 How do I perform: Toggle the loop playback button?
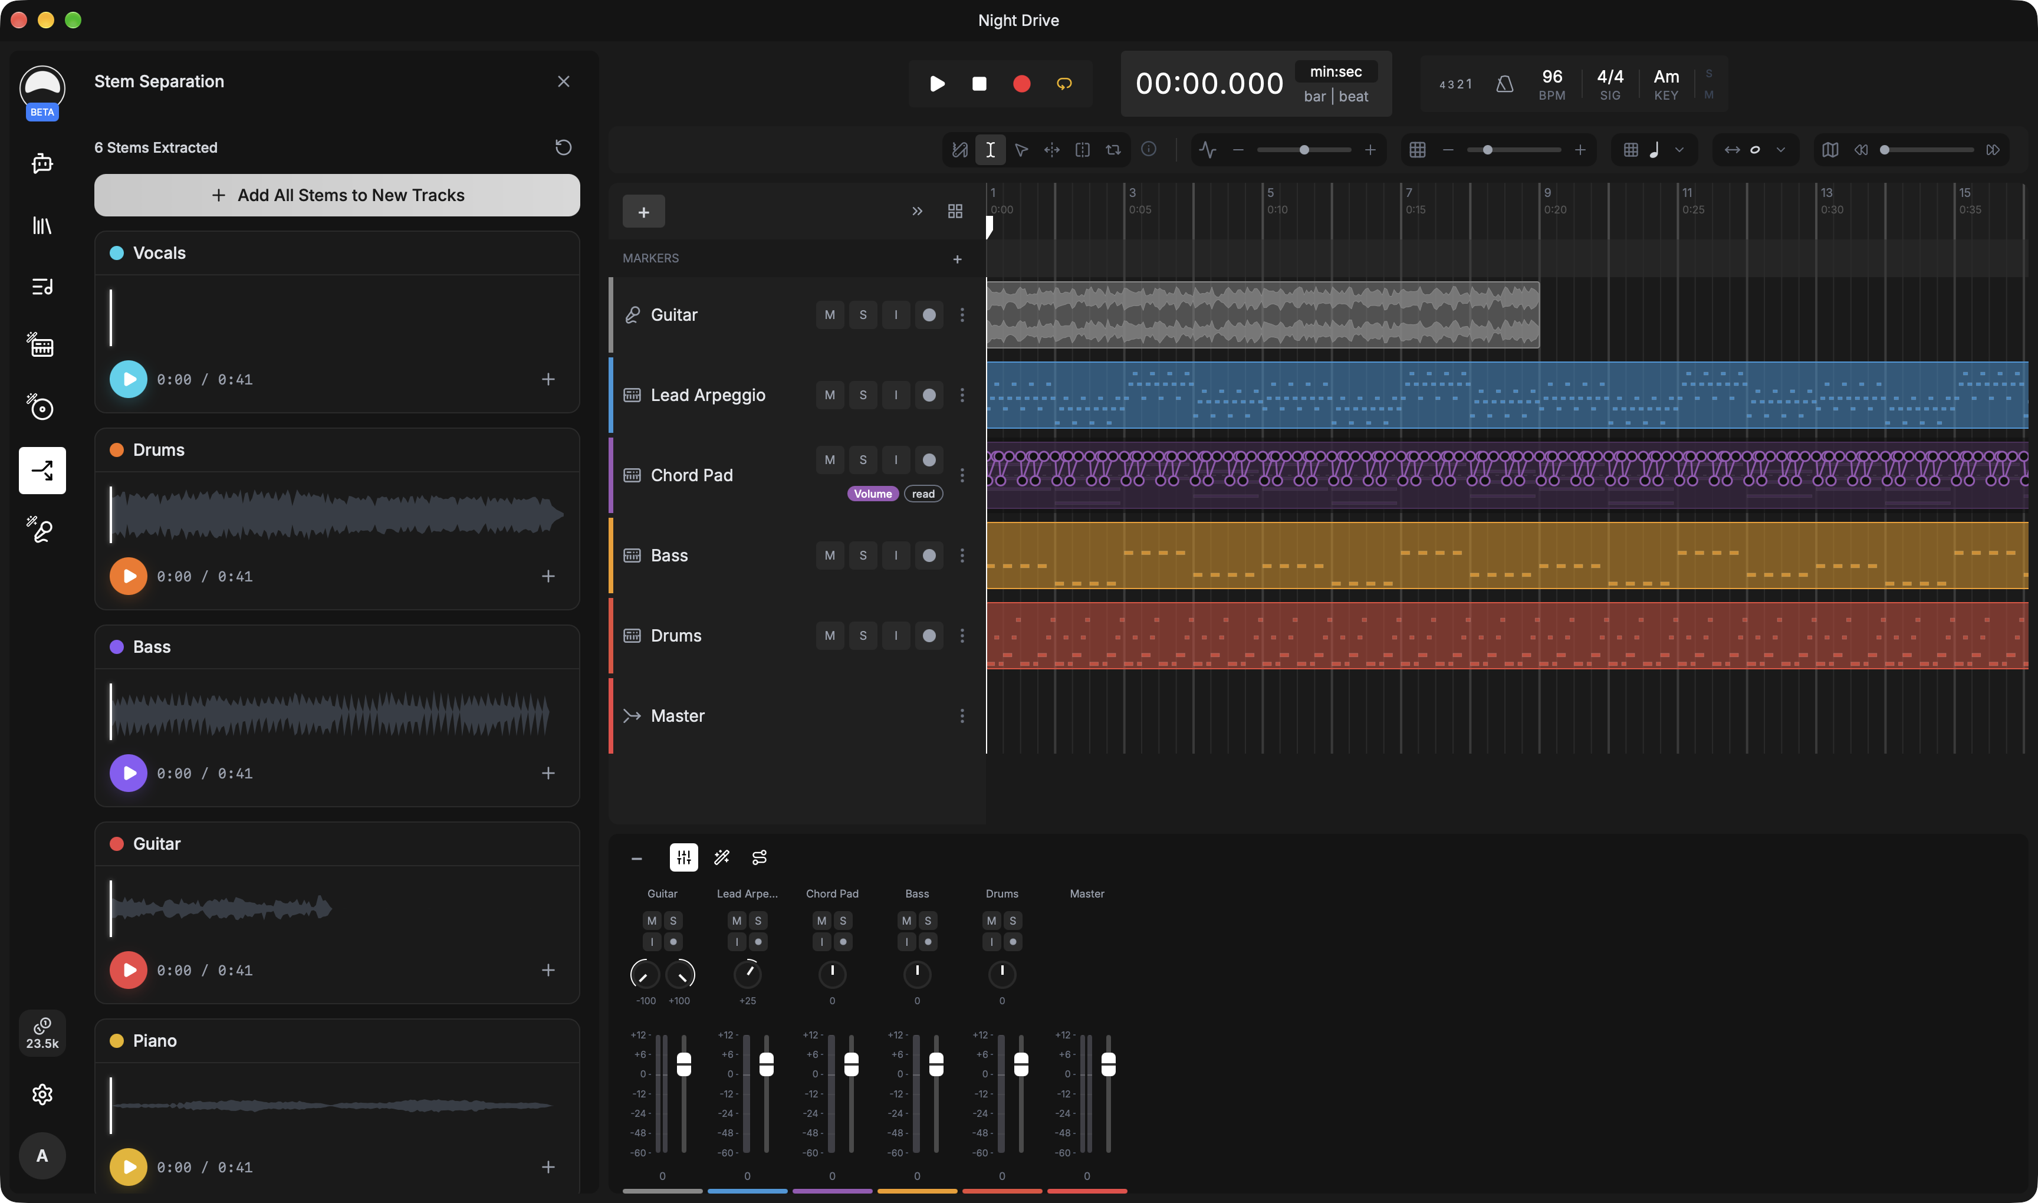pyautogui.click(x=1064, y=84)
